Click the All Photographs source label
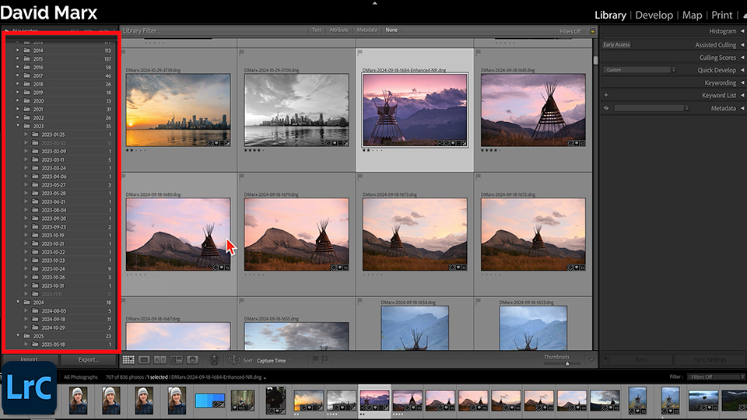Screen dimensions: 747x420 tap(81, 377)
